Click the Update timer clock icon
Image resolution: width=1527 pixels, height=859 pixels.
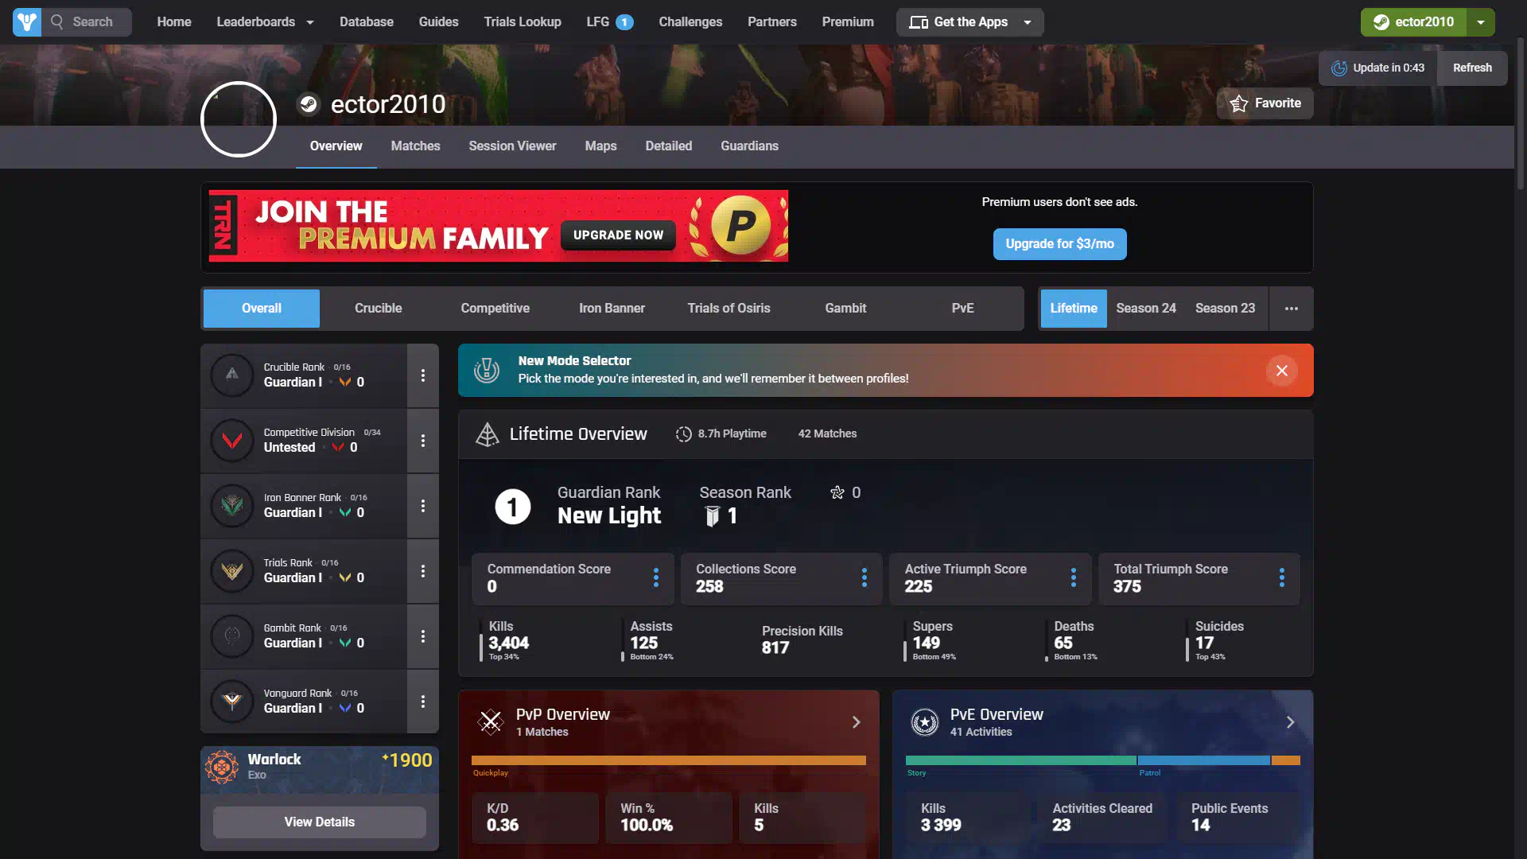1339,68
